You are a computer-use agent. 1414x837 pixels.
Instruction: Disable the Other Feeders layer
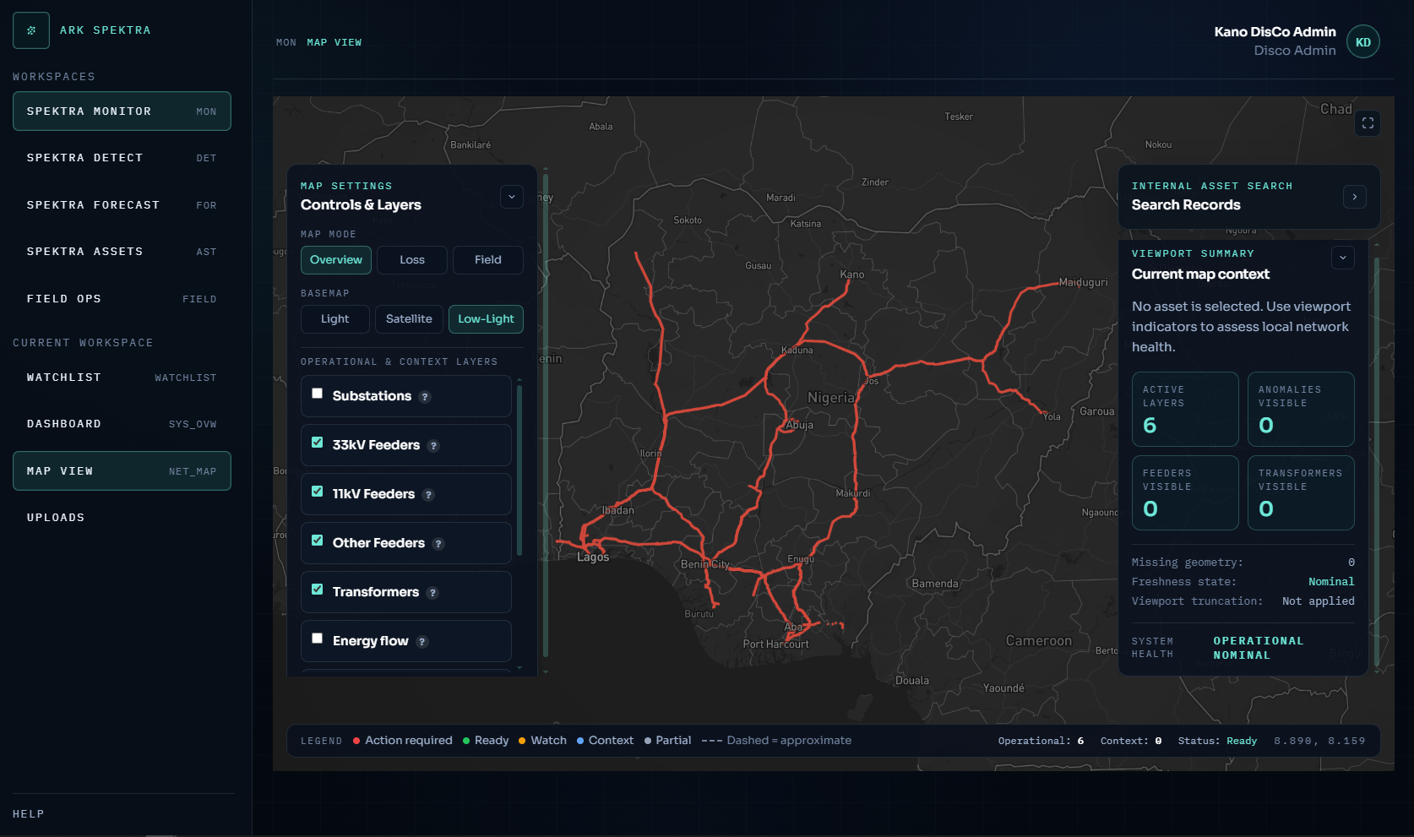318,541
